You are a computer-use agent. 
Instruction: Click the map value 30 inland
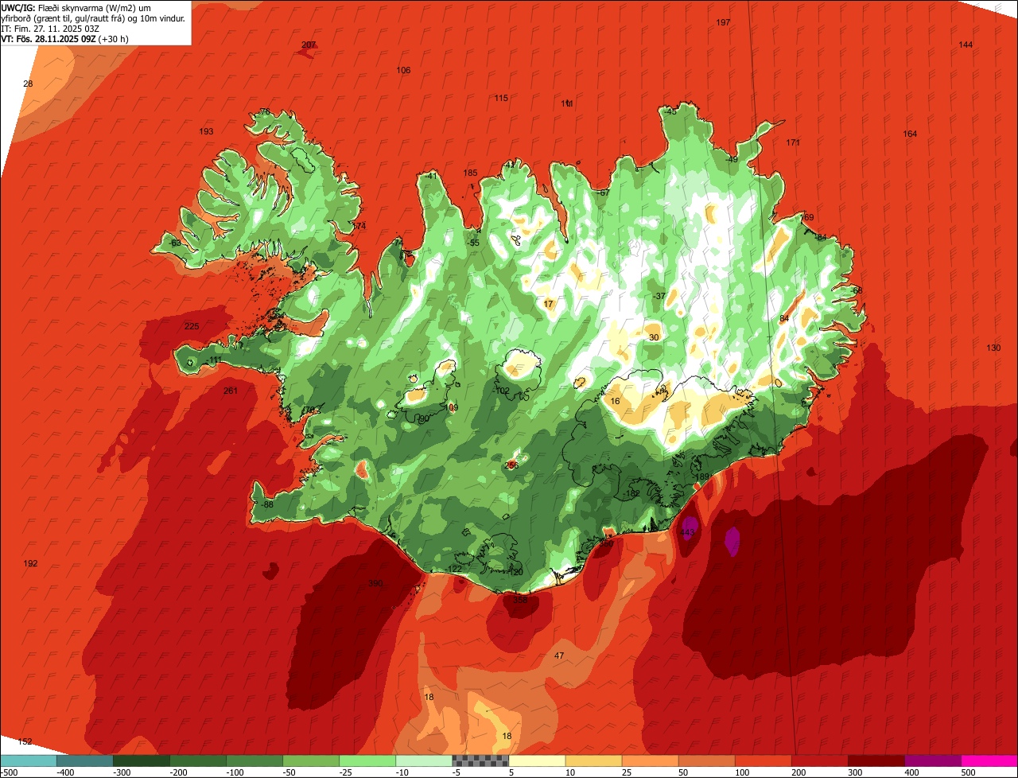tap(654, 337)
